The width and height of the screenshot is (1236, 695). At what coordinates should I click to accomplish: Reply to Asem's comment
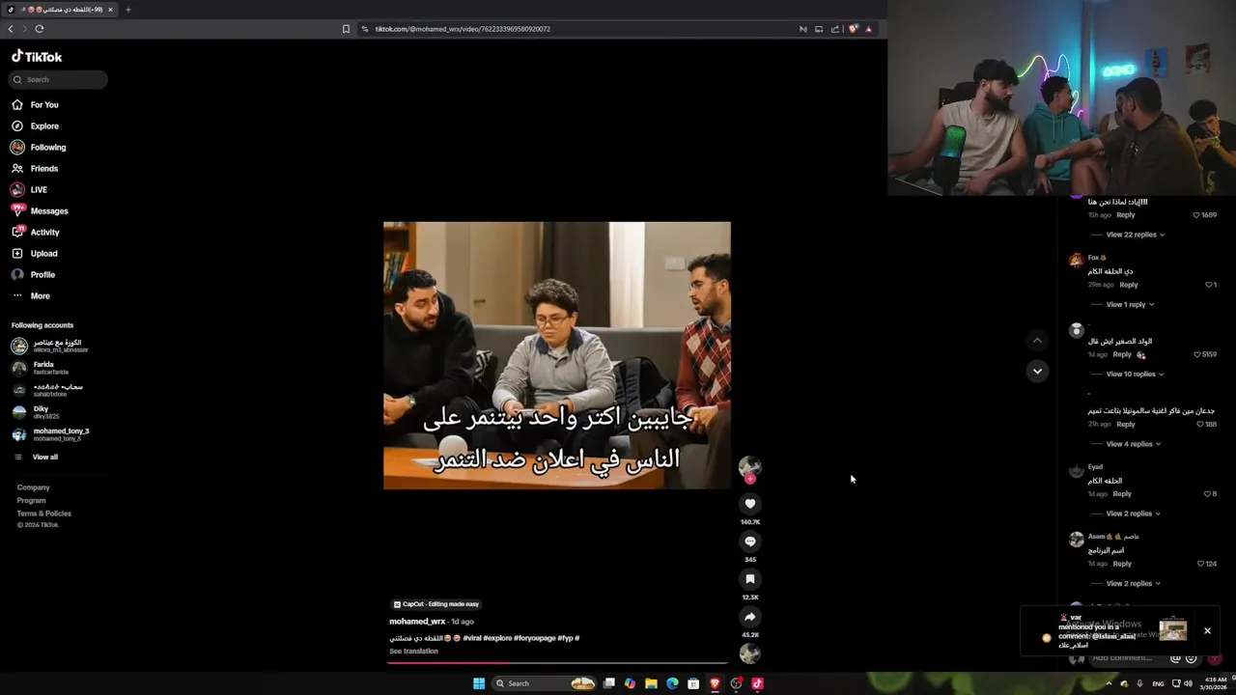click(1122, 564)
